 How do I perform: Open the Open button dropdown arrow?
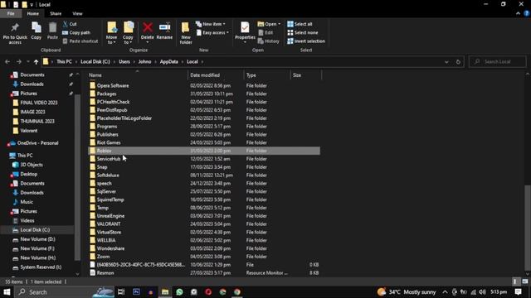coord(279,24)
